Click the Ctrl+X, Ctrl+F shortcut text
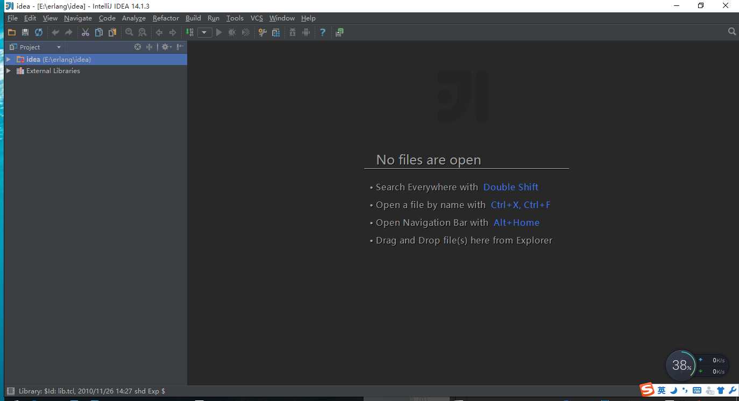 [521, 205]
